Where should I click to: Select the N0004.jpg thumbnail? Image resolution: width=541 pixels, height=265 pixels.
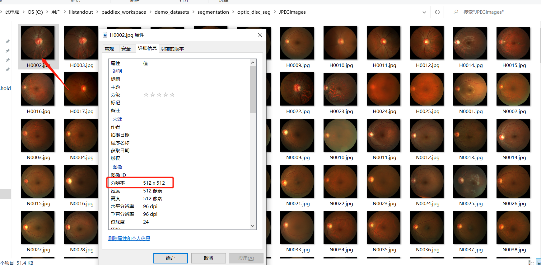(x=81, y=135)
